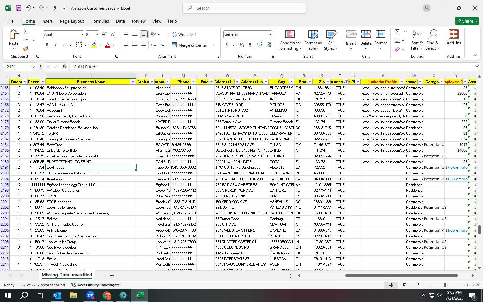
Task: Click the Comma Style icon
Action: point(250,45)
